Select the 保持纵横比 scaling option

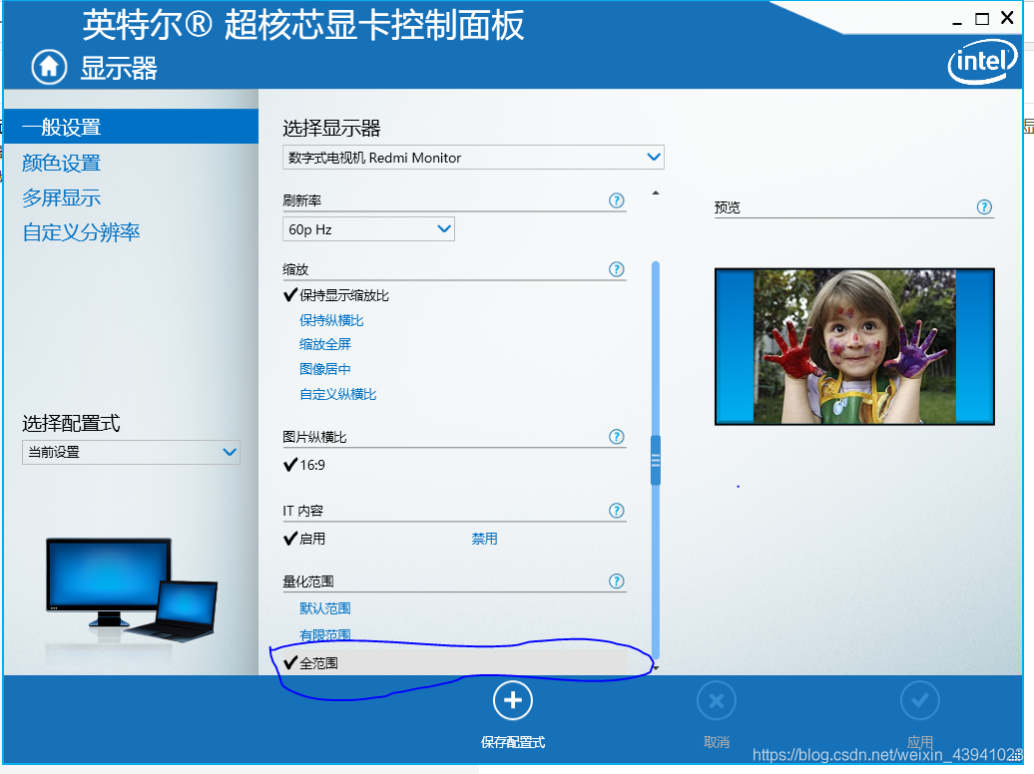[x=331, y=320]
